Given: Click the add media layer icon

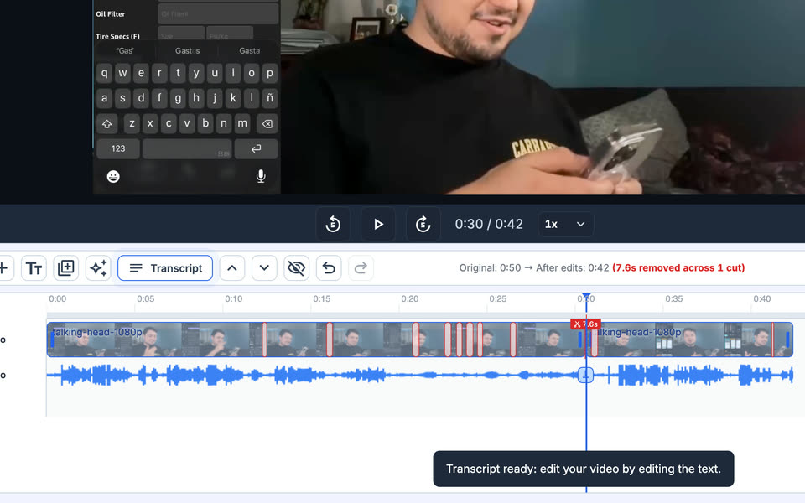Looking at the screenshot, I should (x=65, y=268).
